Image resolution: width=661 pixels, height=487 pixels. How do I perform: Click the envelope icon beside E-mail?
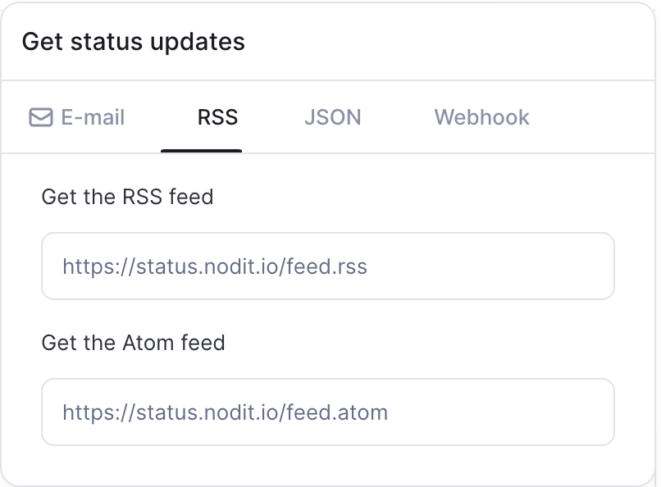(x=41, y=117)
